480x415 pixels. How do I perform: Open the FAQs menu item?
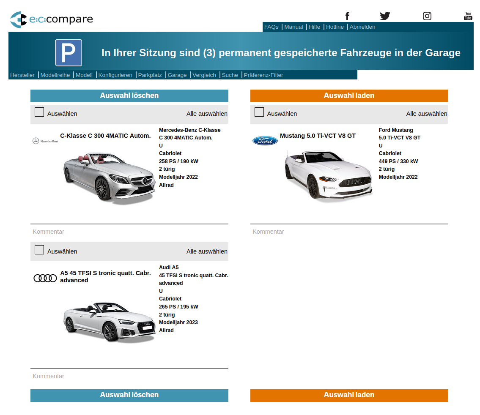(x=271, y=27)
